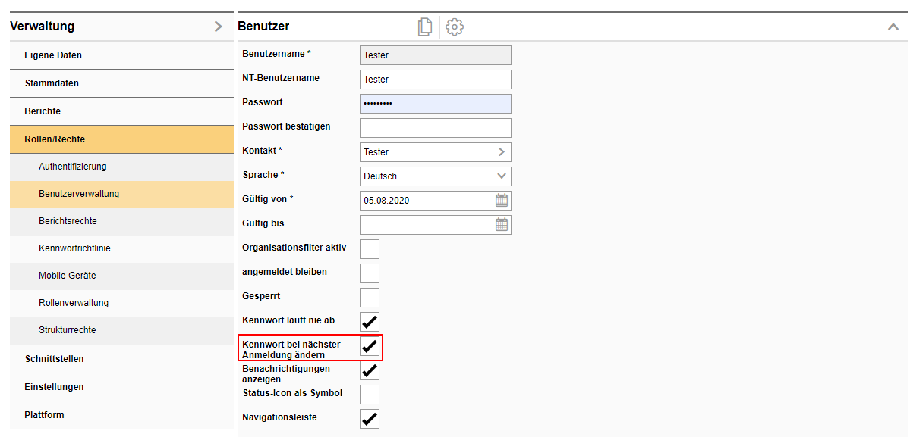Screen dimensions: 910x437
Task: Focus the NT-Benutzername text field
Action: (435, 80)
